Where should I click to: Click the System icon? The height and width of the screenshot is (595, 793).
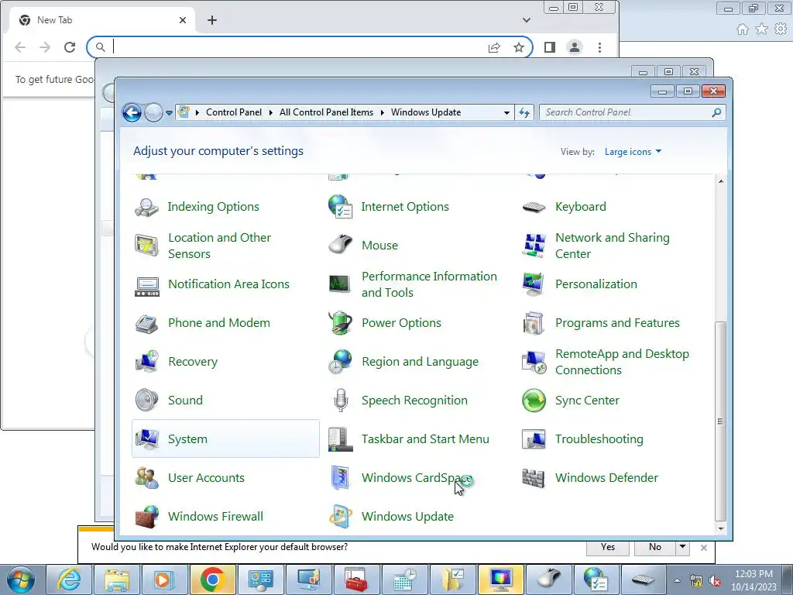146,439
